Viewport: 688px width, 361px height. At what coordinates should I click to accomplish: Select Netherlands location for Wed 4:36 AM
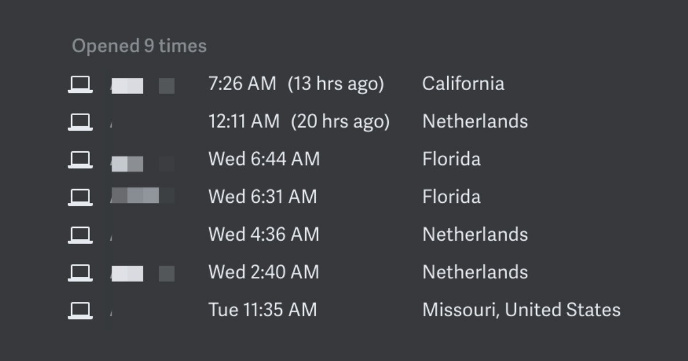click(x=475, y=234)
